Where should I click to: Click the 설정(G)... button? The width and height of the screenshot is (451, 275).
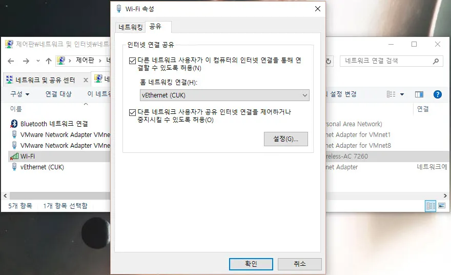tap(285, 139)
